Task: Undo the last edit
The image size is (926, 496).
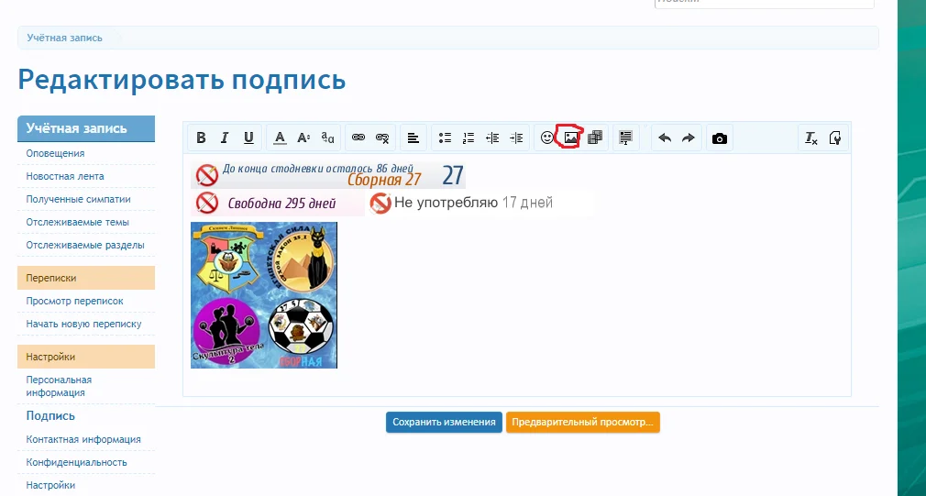Action: point(665,138)
